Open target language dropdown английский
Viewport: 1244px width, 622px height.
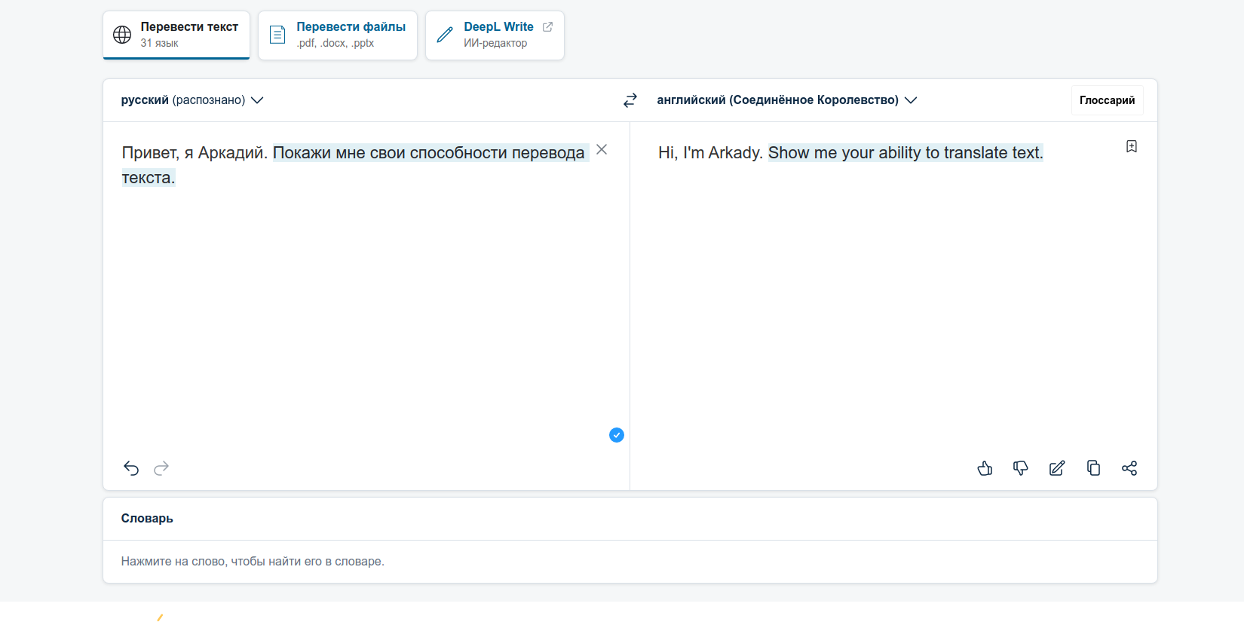786,100
